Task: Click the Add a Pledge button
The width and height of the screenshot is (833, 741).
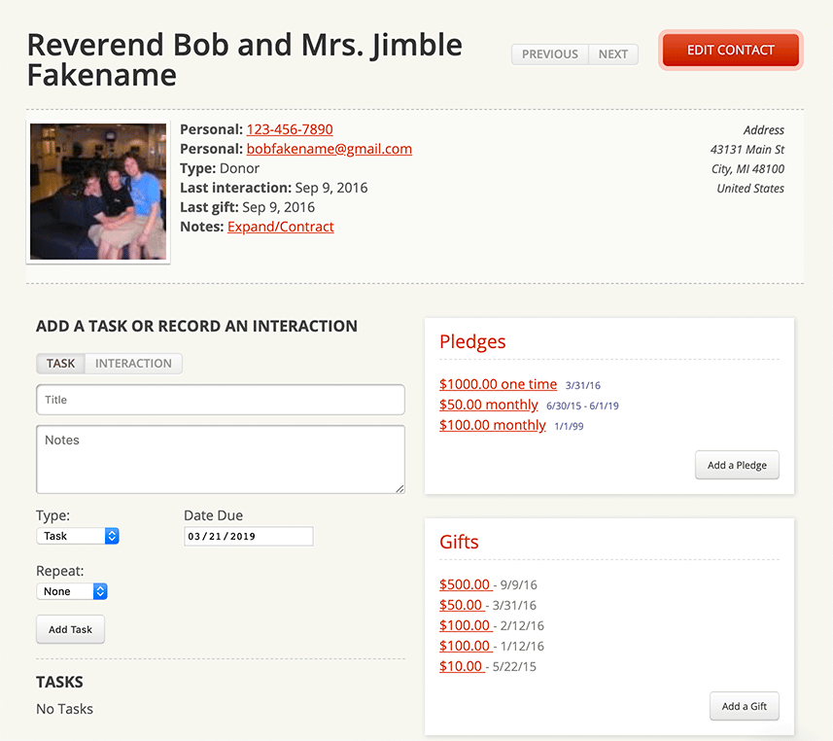Action: click(737, 465)
